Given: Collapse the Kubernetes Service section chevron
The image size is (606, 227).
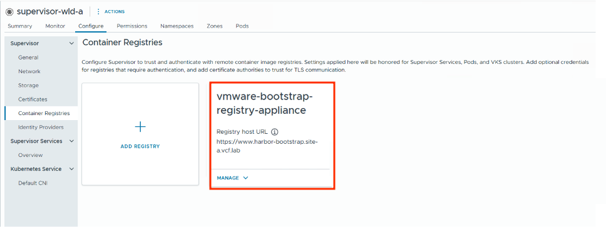Looking at the screenshot, I should point(71,169).
